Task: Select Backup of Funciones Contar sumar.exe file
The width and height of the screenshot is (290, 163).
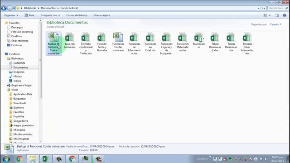Action: pyautogui.click(x=53, y=43)
